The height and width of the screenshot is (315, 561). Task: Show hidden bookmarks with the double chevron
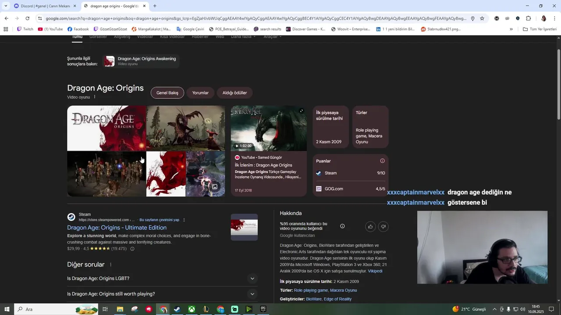pos(511,29)
